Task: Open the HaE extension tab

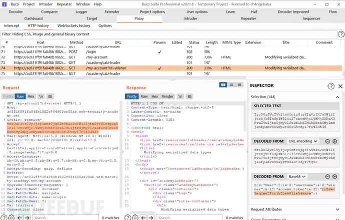Action: point(254,12)
